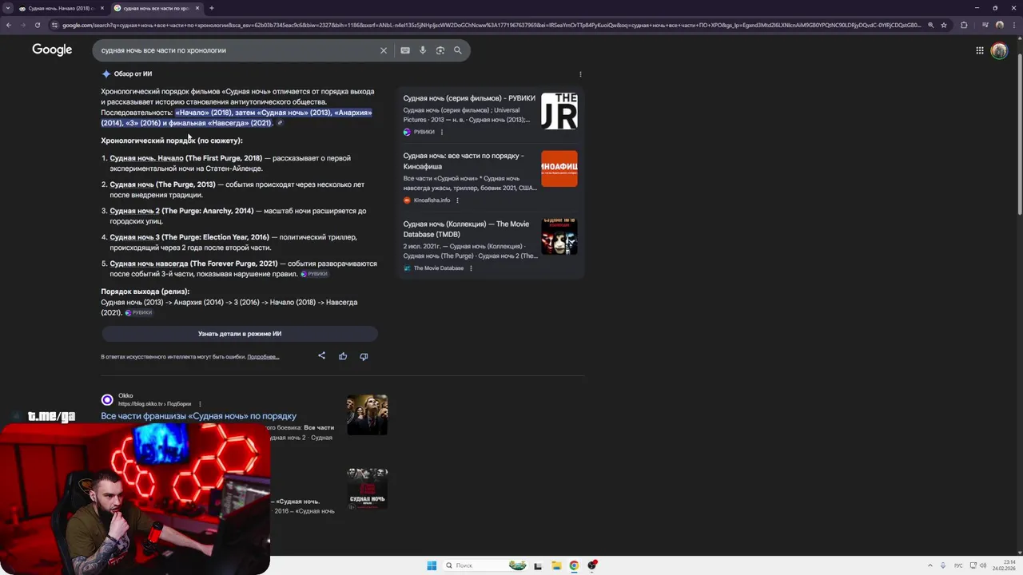Viewport: 1023px width, 575px height.
Task: Like the AI overview with thumbs up
Action: click(x=343, y=356)
